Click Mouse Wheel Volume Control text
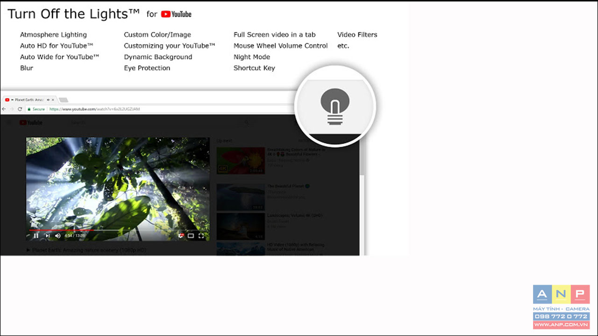Screen dimensions: 598x336 (x=281, y=46)
